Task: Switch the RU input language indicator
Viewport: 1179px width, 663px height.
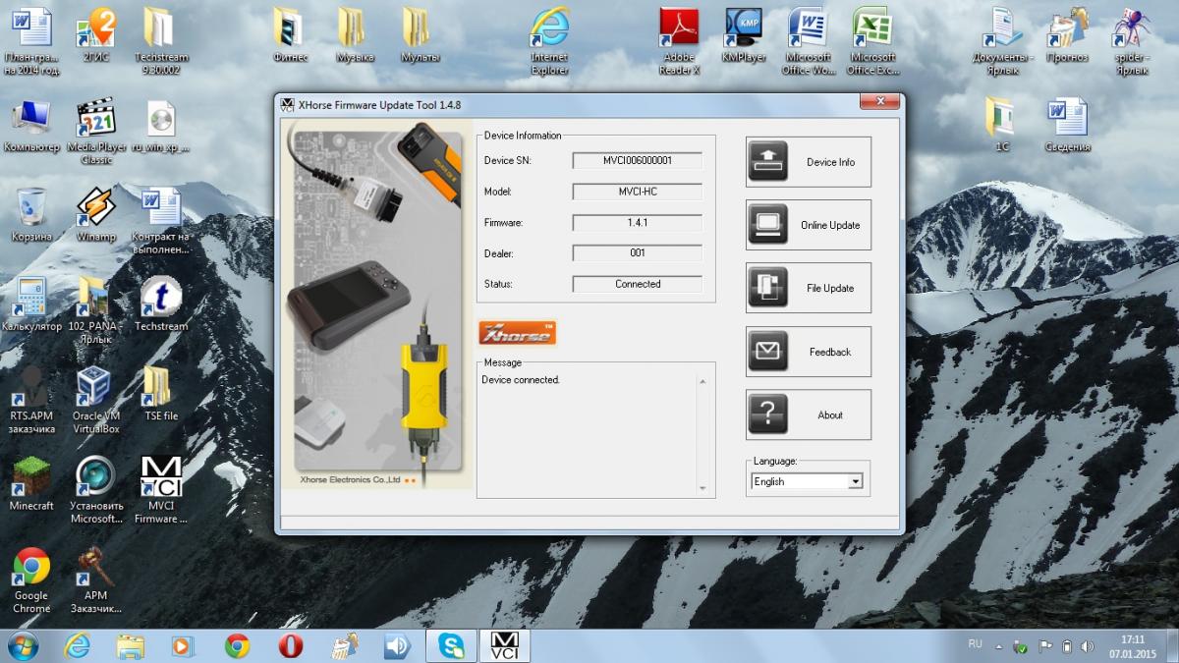Action: (975, 644)
